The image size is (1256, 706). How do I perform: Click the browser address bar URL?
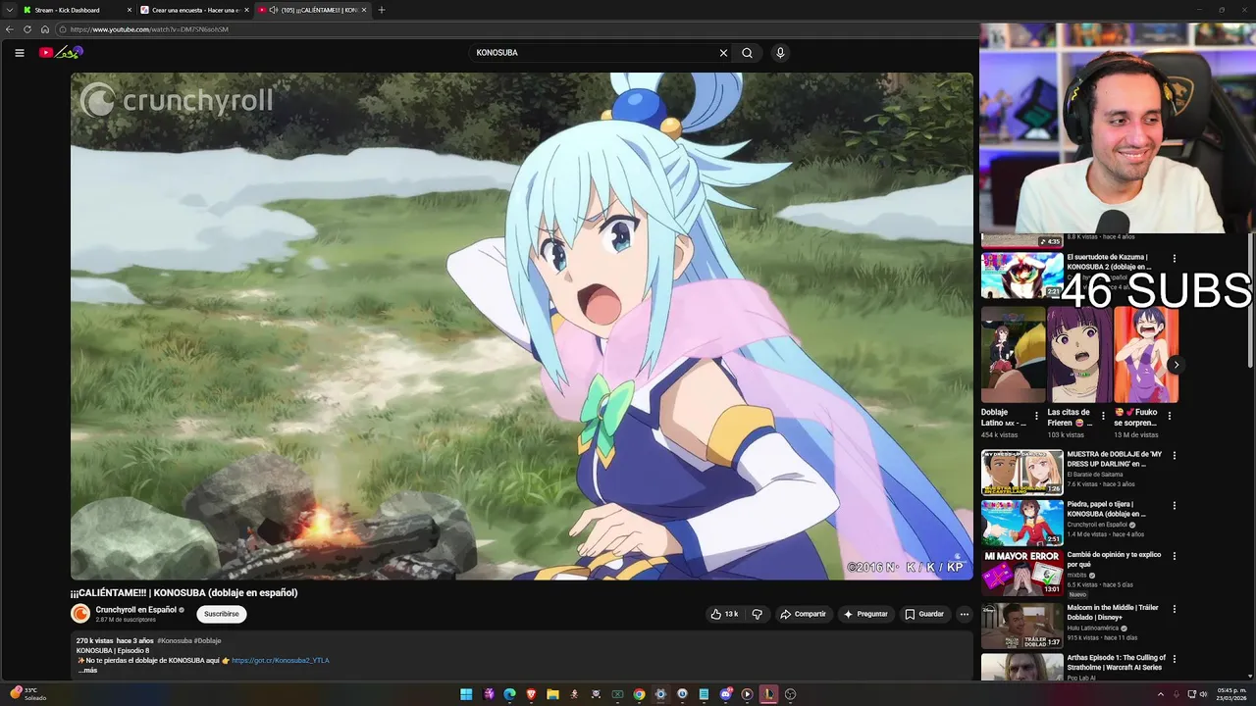(x=149, y=29)
